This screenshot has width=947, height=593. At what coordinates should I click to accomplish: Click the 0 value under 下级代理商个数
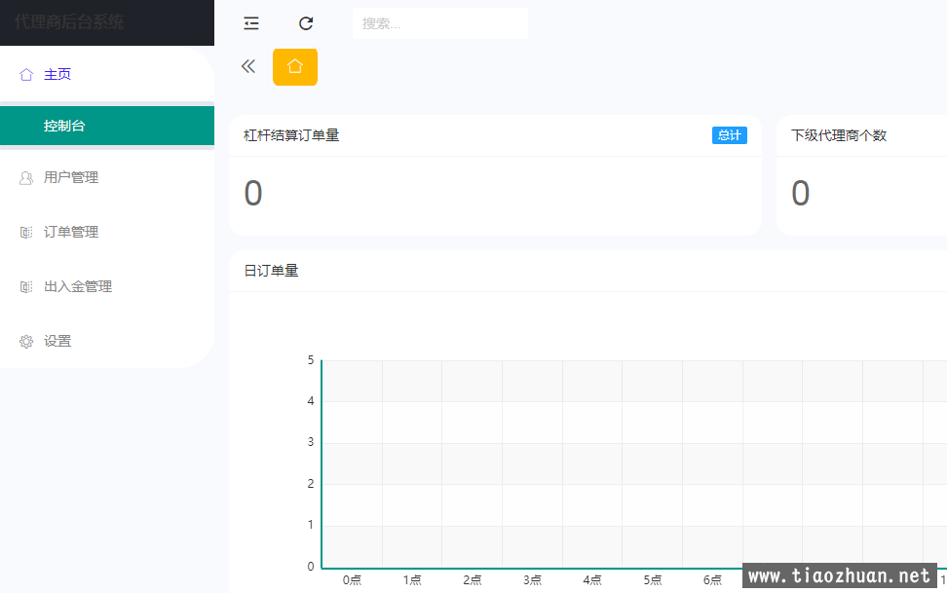pyautogui.click(x=801, y=193)
